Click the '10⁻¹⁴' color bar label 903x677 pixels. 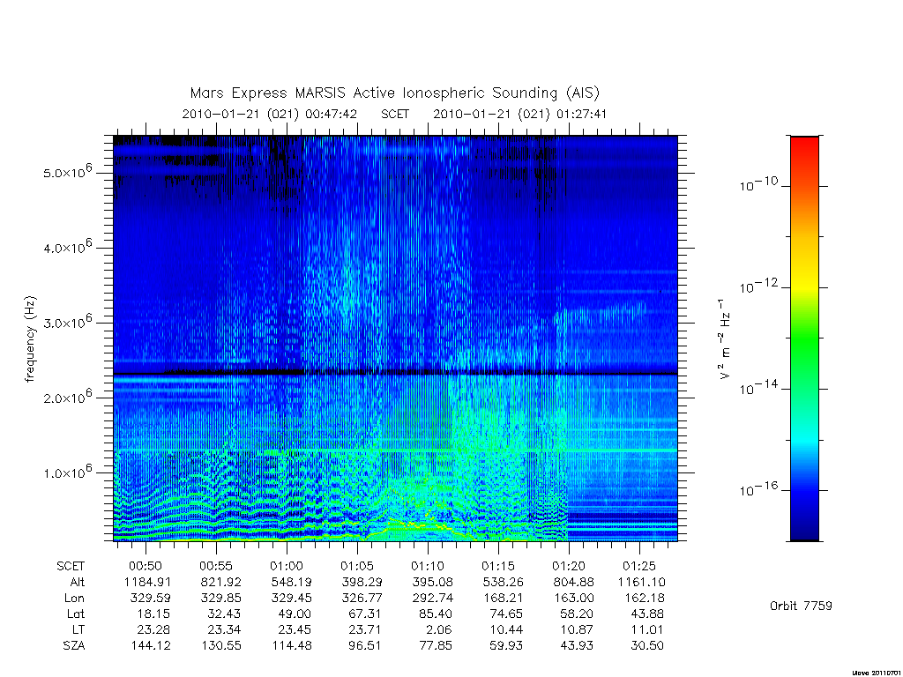click(758, 388)
